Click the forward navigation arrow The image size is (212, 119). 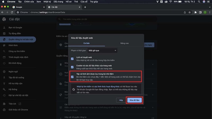7,12
